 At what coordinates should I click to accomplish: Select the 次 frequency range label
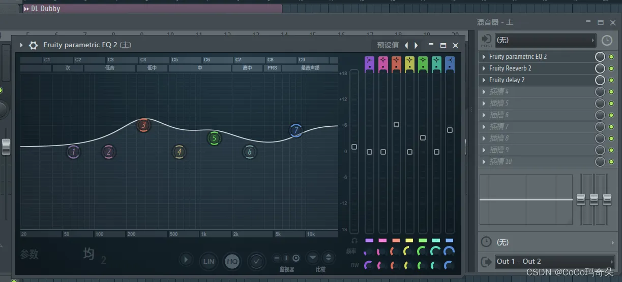click(68, 68)
